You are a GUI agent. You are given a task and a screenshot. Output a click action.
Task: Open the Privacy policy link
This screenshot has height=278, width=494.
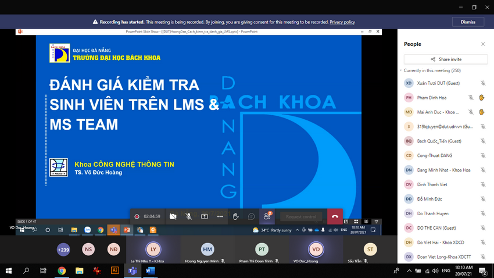(342, 22)
